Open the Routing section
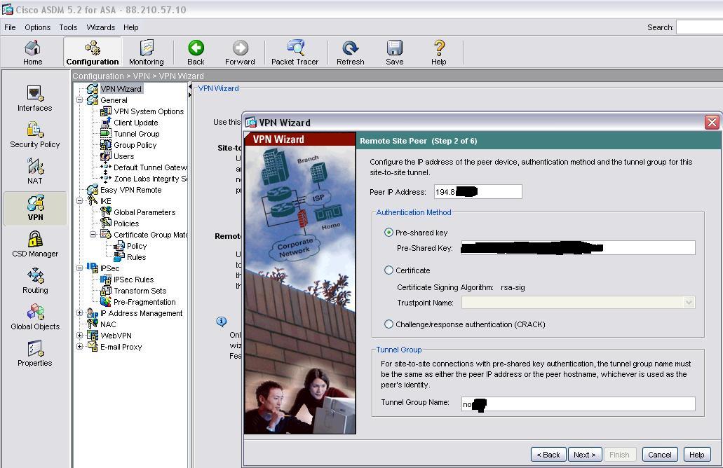Screen dimensions: 723x468 click(35, 280)
